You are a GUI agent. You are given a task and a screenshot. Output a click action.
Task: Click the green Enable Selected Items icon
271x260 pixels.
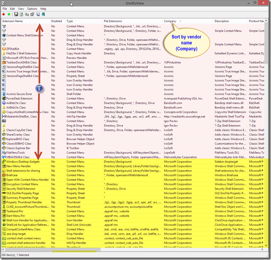pyautogui.click(x=9, y=14)
